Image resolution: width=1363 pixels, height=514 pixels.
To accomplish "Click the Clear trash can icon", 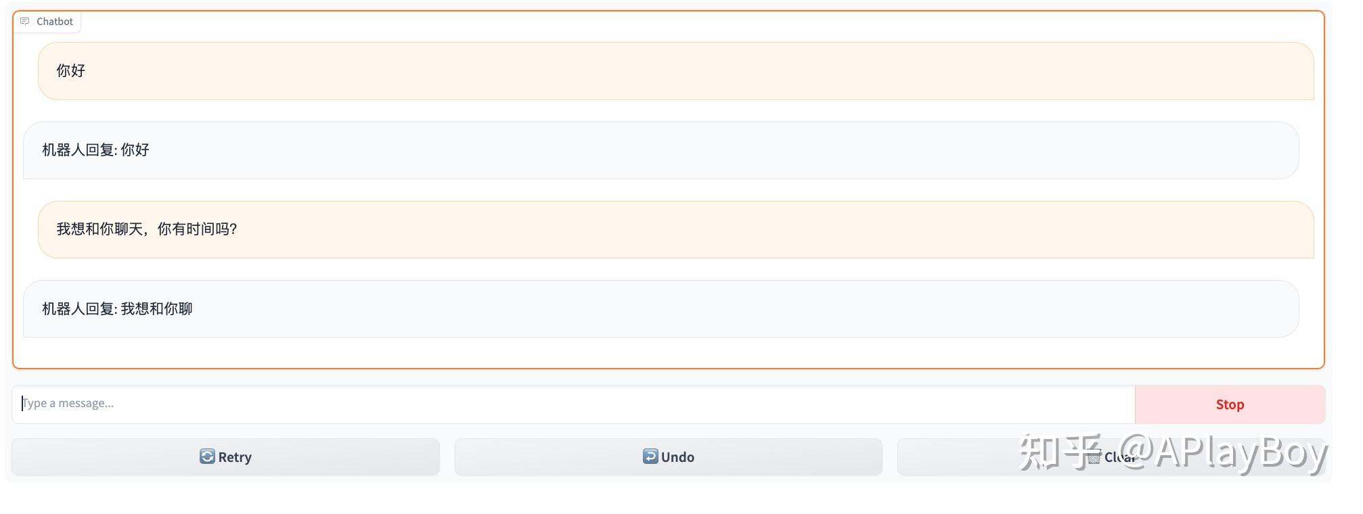I will tap(1094, 458).
